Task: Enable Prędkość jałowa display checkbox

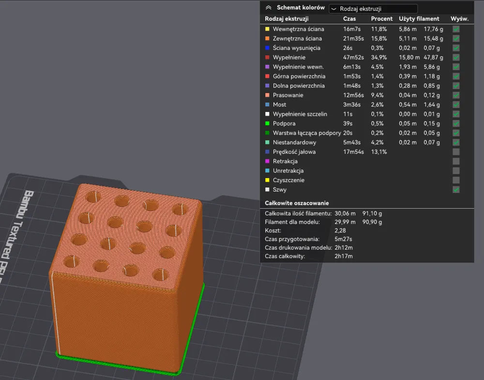Action: 456,152
